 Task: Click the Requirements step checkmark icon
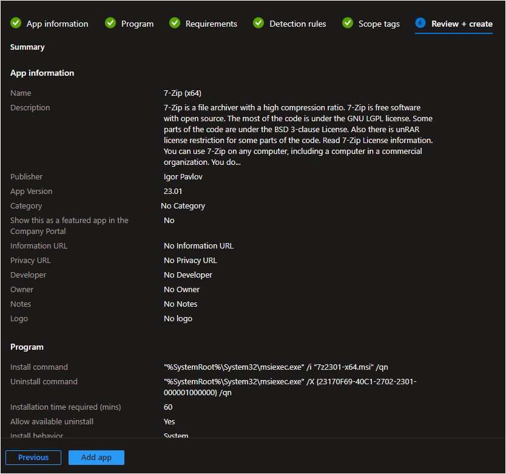pos(175,23)
